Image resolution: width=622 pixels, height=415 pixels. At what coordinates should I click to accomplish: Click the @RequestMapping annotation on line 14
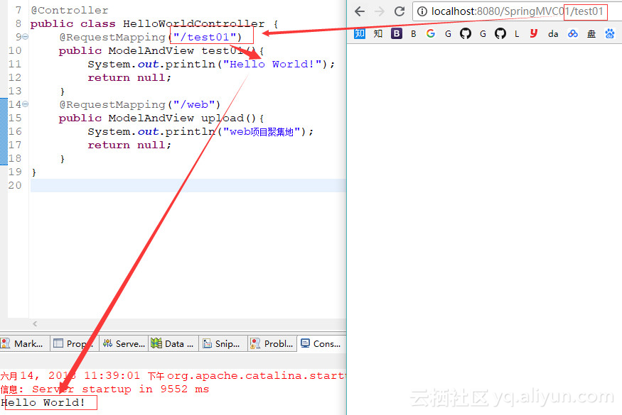(x=112, y=104)
